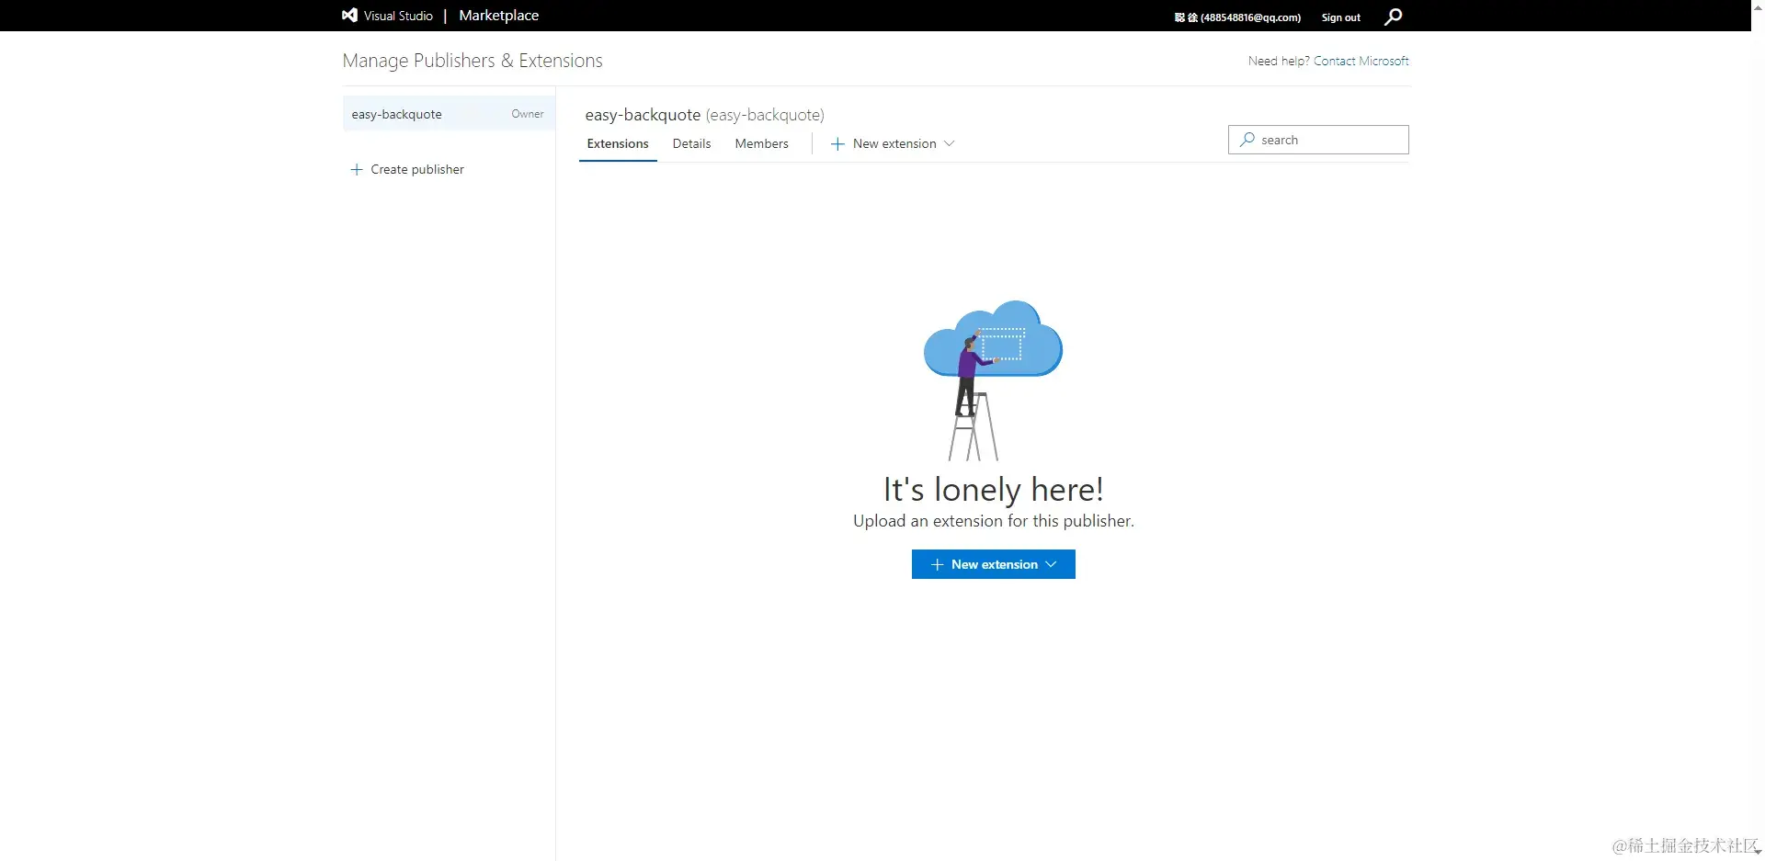Click the Marketplace header link
The image size is (1765, 861).
(499, 16)
